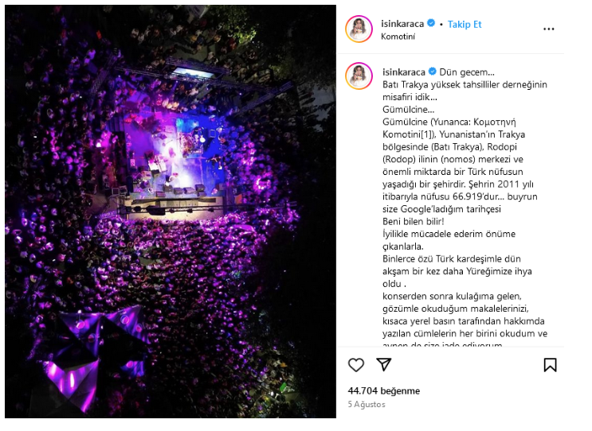
Task: Share post via paper plane icon
Action: click(x=383, y=364)
